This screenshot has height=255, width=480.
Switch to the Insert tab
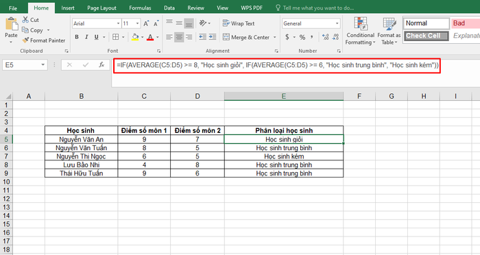click(68, 8)
